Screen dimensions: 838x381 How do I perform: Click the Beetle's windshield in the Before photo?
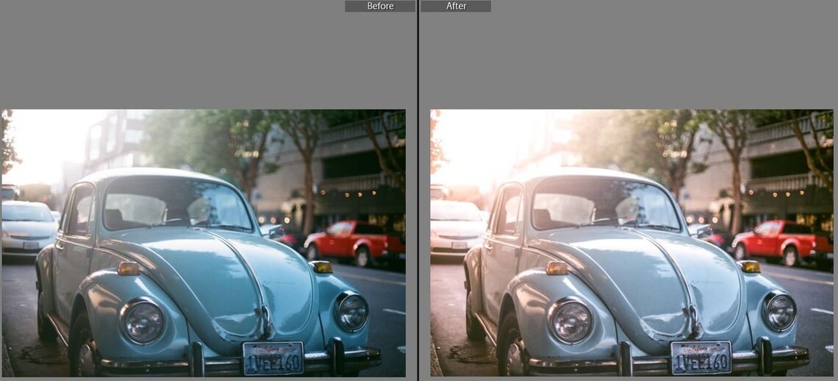pyautogui.click(x=175, y=204)
